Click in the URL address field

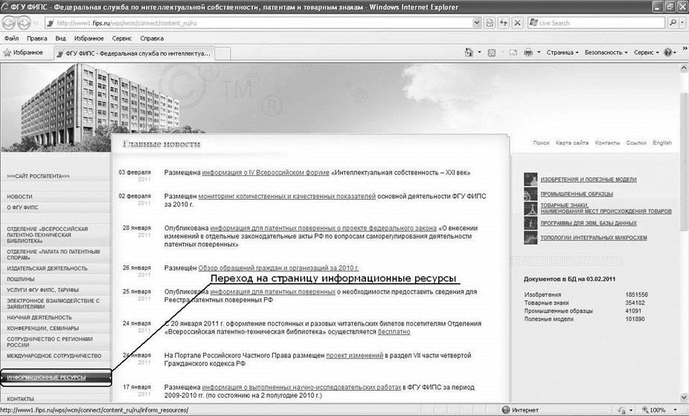(x=259, y=23)
